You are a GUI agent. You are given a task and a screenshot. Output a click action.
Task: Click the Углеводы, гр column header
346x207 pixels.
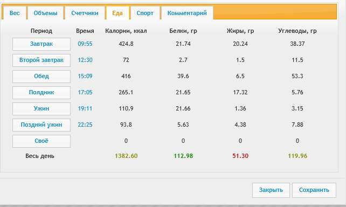click(x=297, y=31)
